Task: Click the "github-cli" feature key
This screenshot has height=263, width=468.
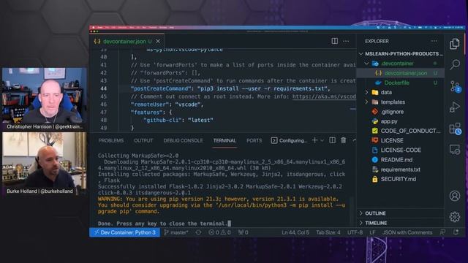Action: pyautogui.click(x=162, y=120)
